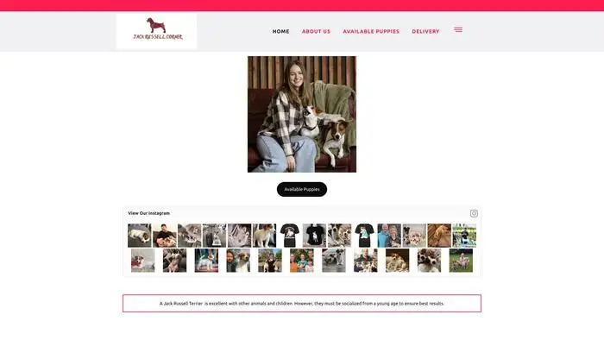Open the hamburger menu icon
604x340 pixels.
click(458, 30)
